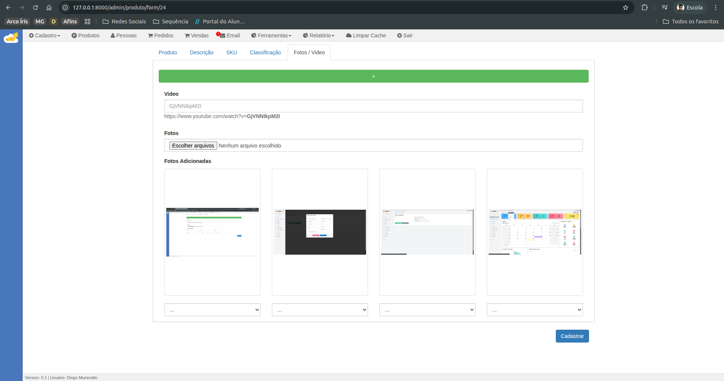Switch to the Classificação tab

(265, 52)
